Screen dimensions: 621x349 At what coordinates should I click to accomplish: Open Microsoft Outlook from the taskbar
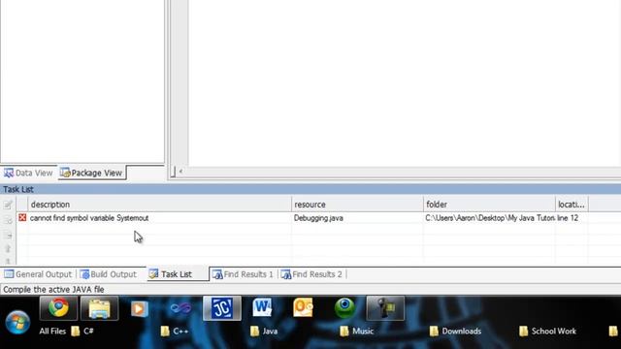[x=304, y=308]
